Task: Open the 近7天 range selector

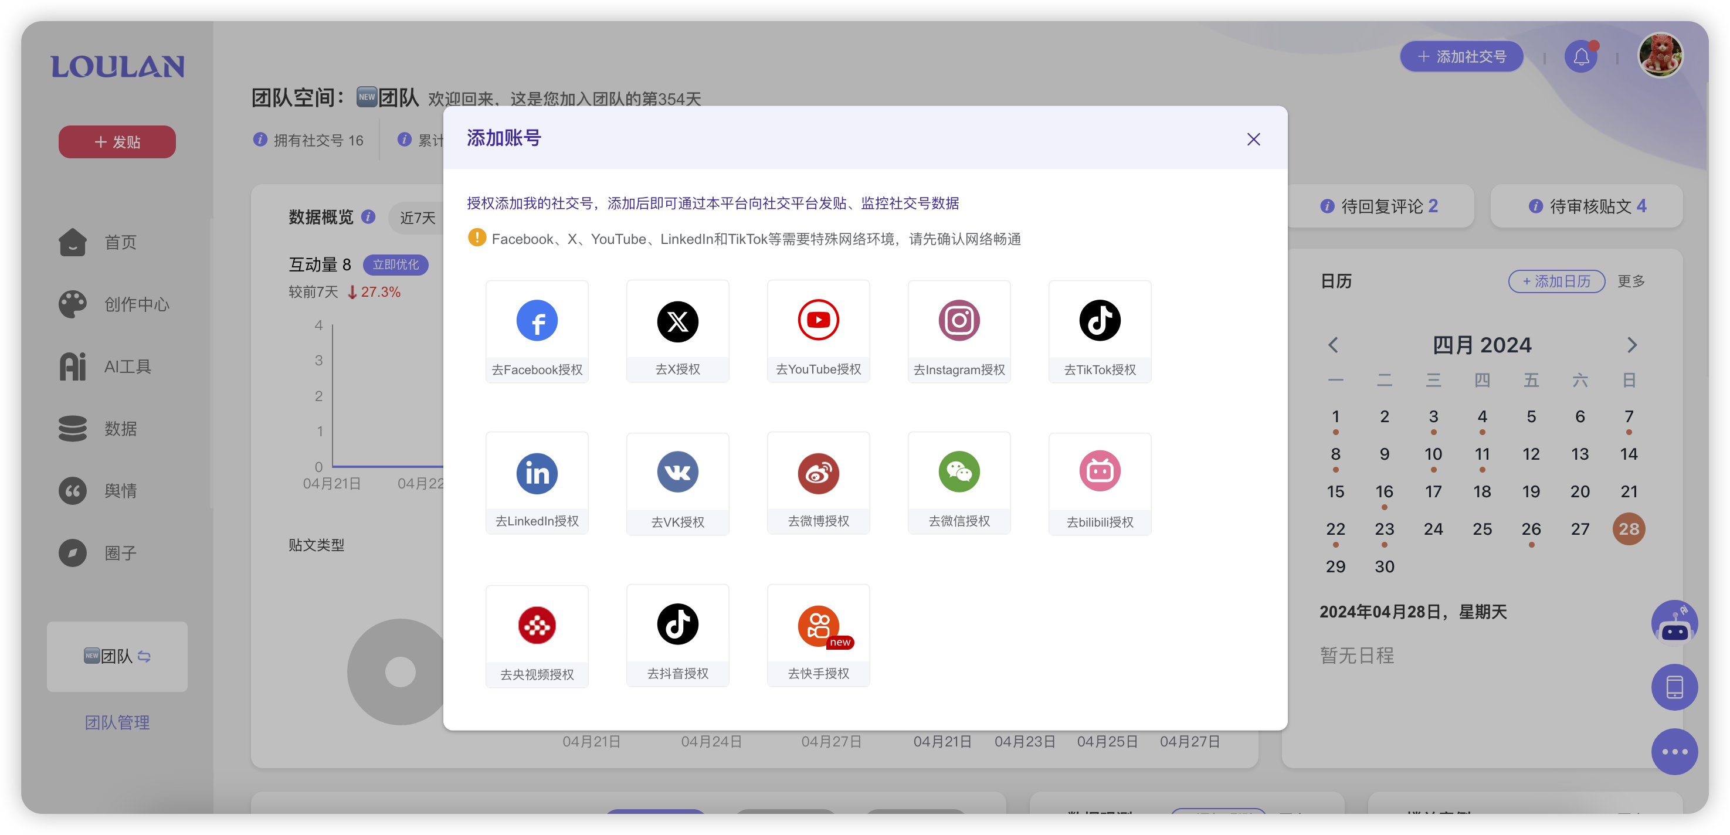Action: point(417,217)
